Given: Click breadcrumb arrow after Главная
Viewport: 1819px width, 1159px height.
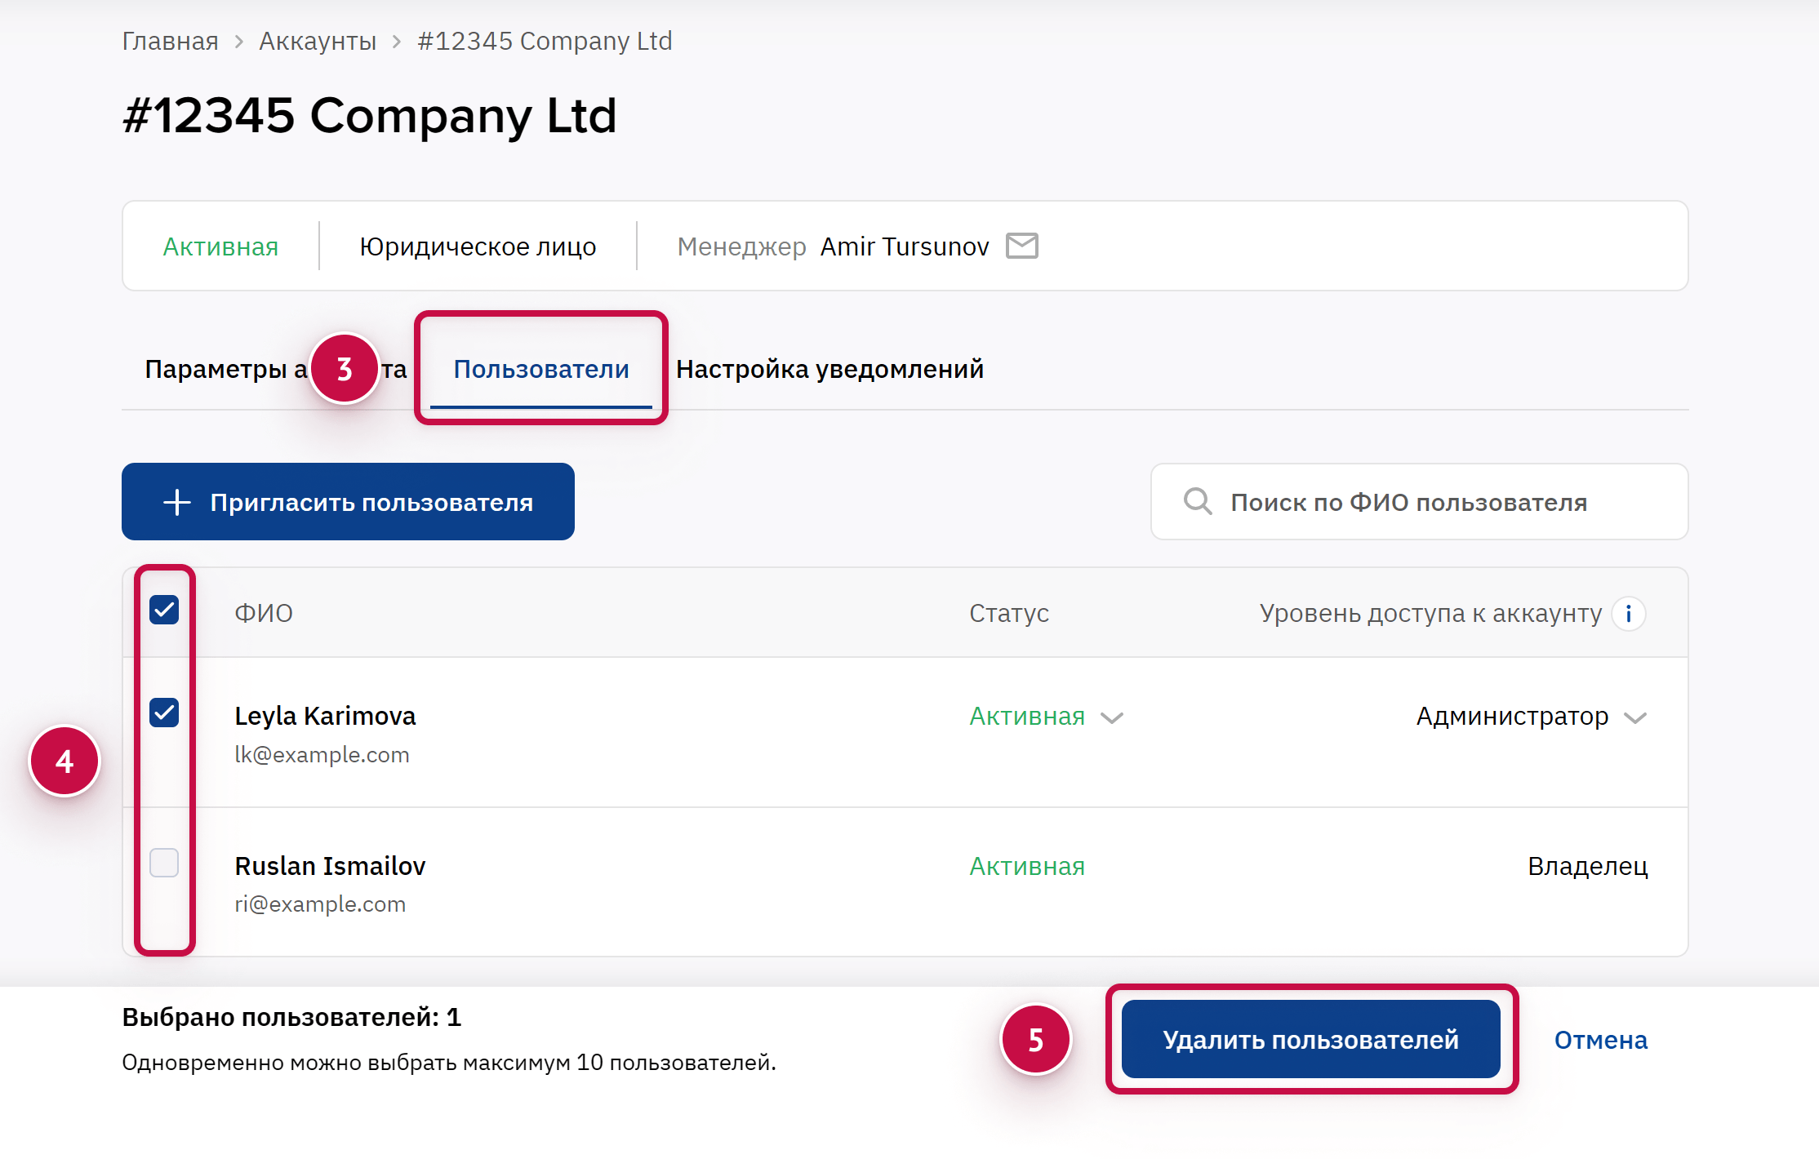Looking at the screenshot, I should (x=239, y=42).
